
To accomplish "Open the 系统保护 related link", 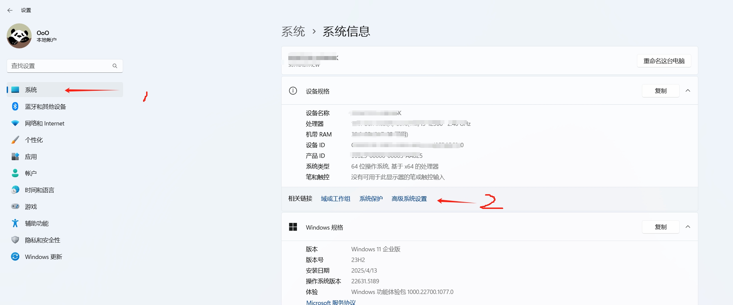I will coord(371,199).
